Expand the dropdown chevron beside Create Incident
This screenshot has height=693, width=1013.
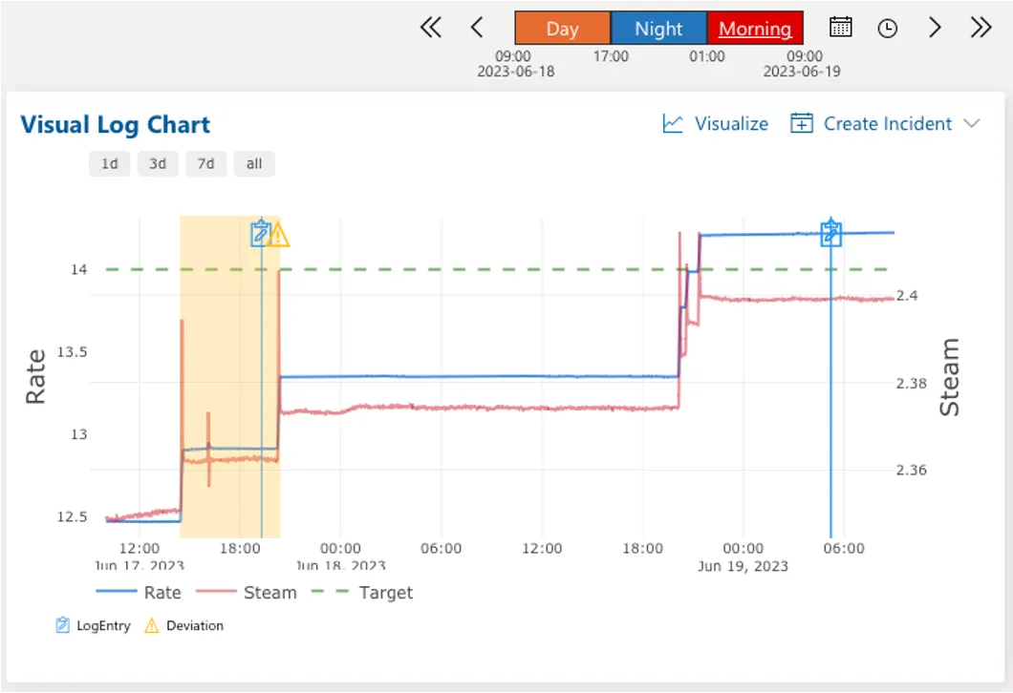972,123
